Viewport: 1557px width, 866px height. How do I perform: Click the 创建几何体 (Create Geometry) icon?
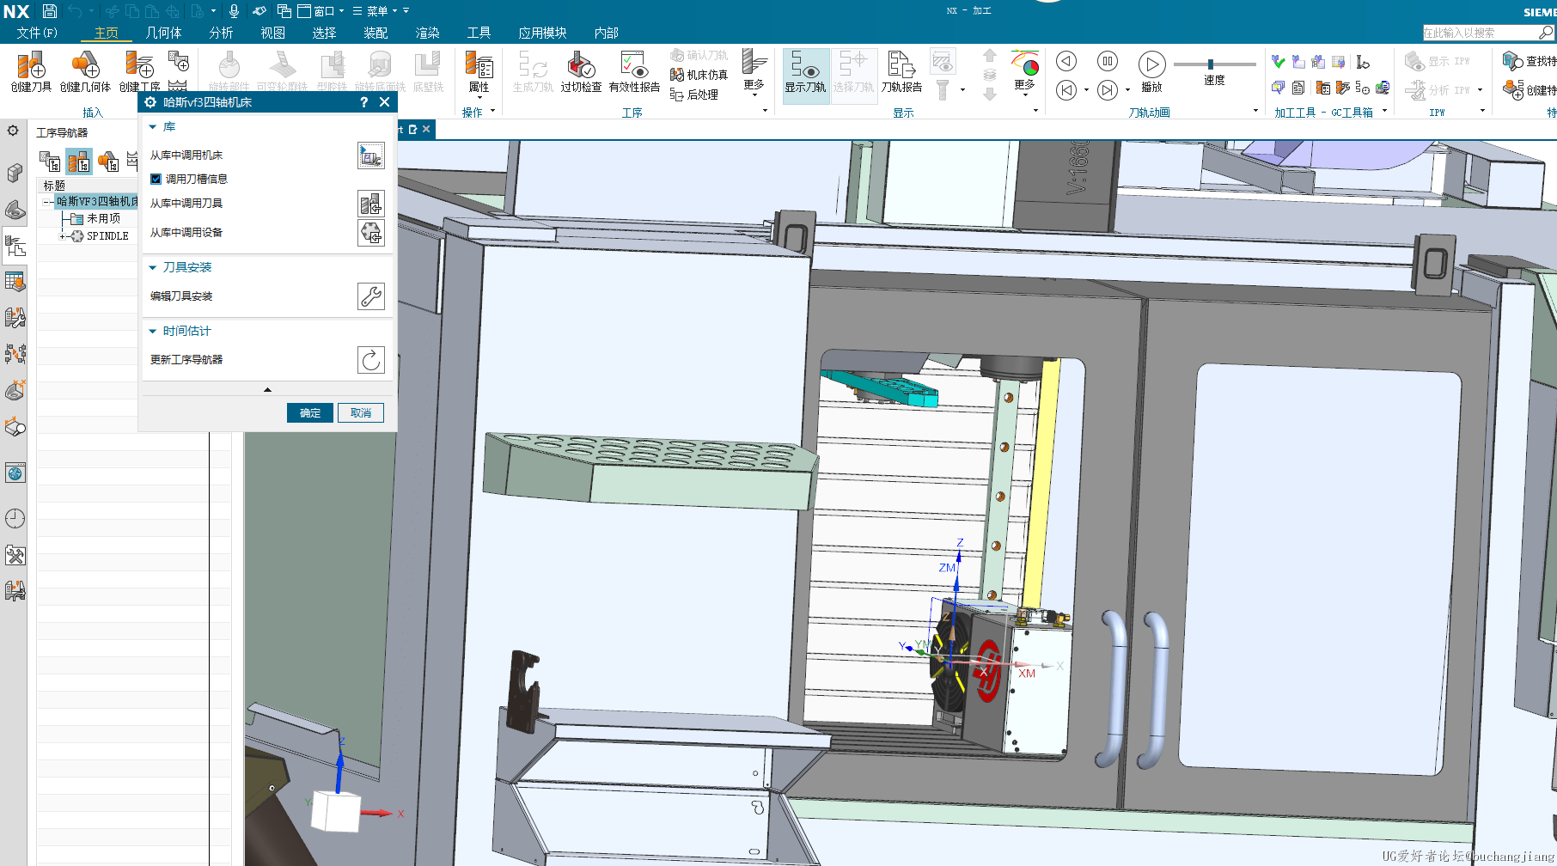click(85, 65)
